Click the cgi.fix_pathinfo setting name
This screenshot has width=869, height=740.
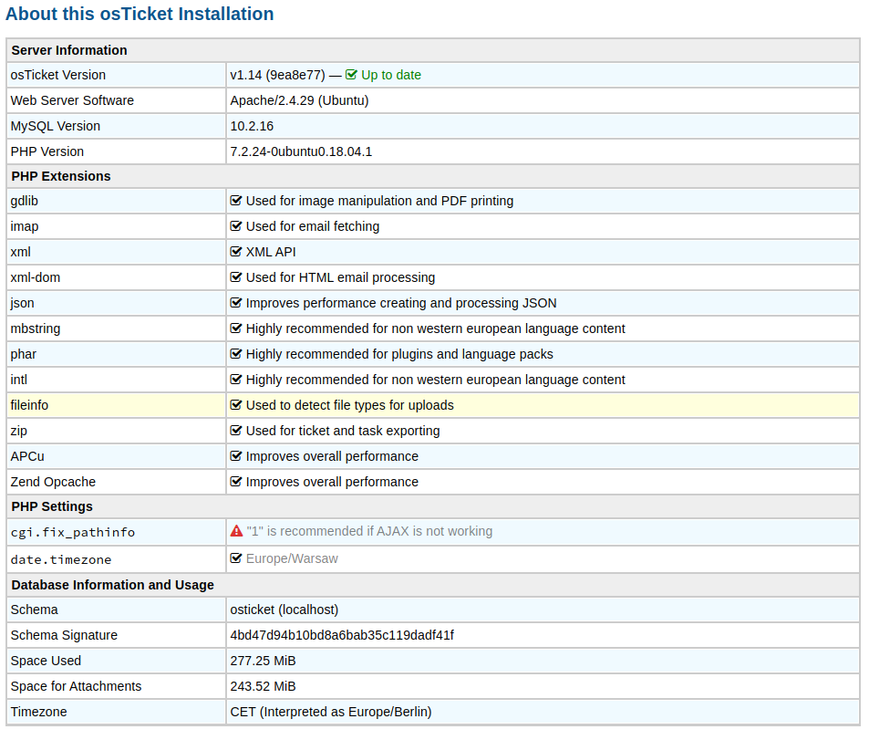tap(73, 533)
